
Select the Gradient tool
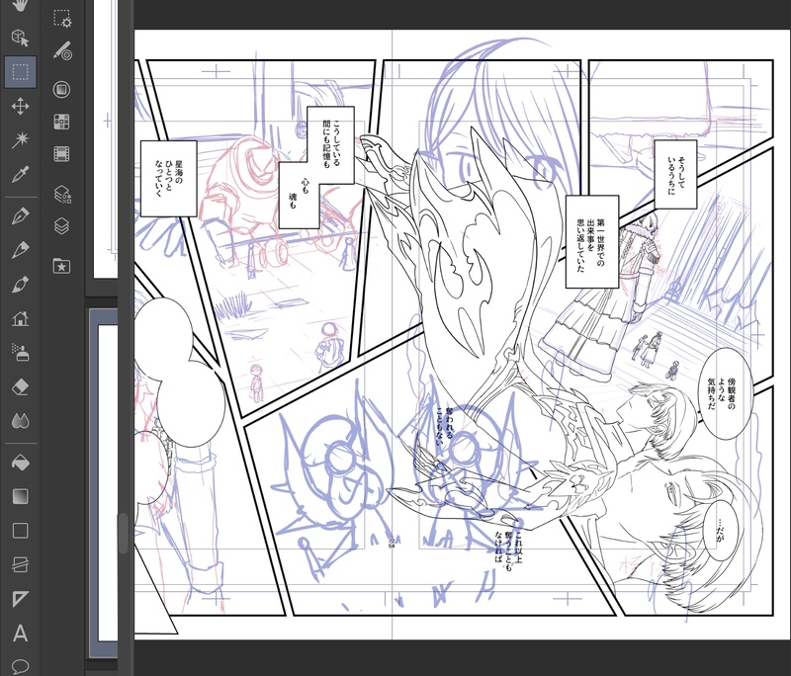20,496
